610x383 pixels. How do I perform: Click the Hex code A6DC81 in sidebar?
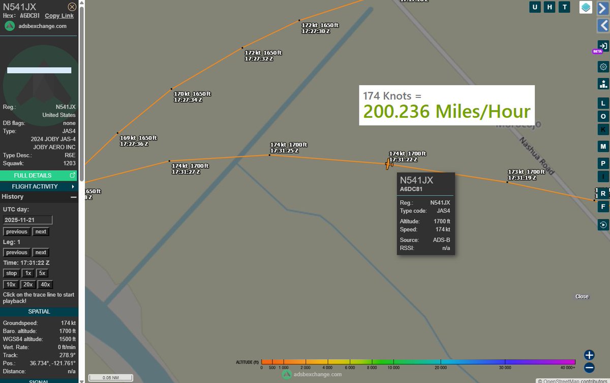click(30, 16)
